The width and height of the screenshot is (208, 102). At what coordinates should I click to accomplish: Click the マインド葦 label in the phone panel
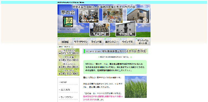[x=69, y=57]
